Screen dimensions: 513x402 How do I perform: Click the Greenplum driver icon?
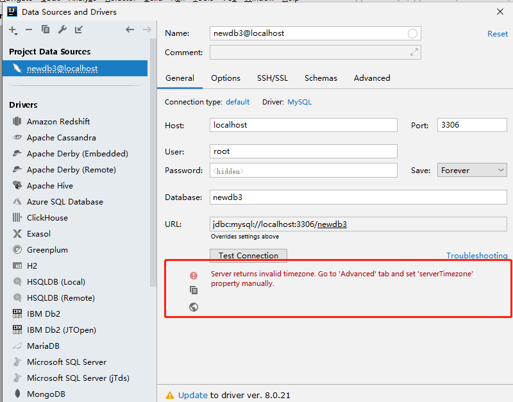point(17,249)
